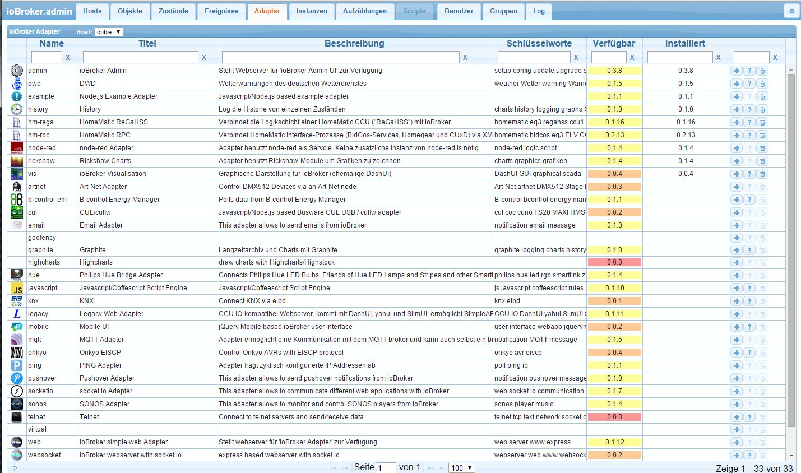Add an instance of the dwd adapter
The image size is (801, 473).
[737, 84]
